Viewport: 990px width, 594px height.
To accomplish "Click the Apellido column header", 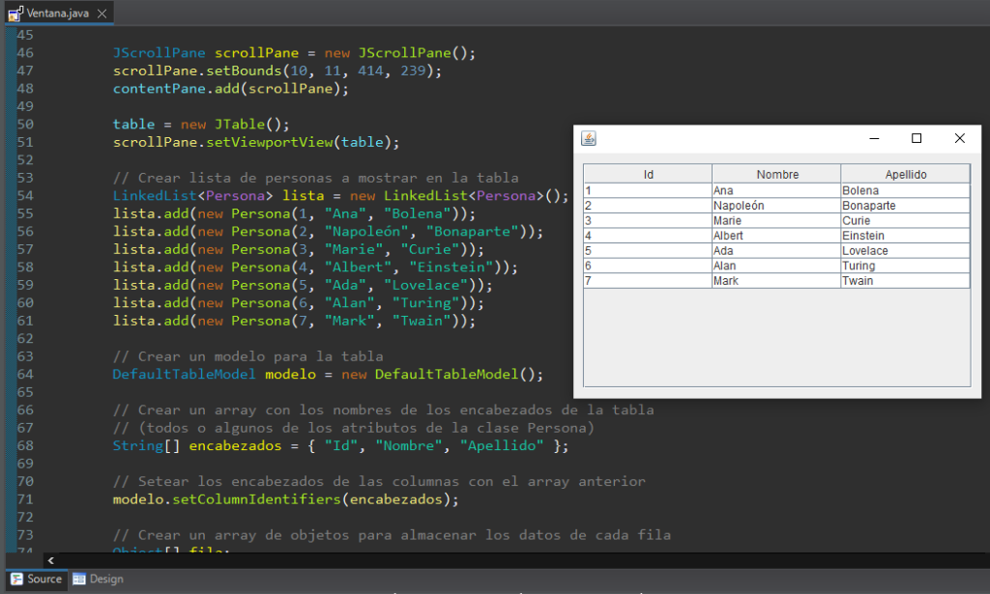I will (905, 174).
